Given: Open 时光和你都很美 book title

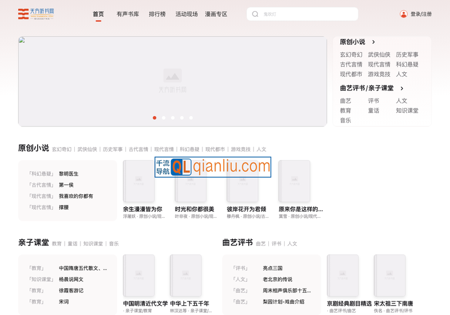Looking at the screenshot, I should (x=194, y=209).
